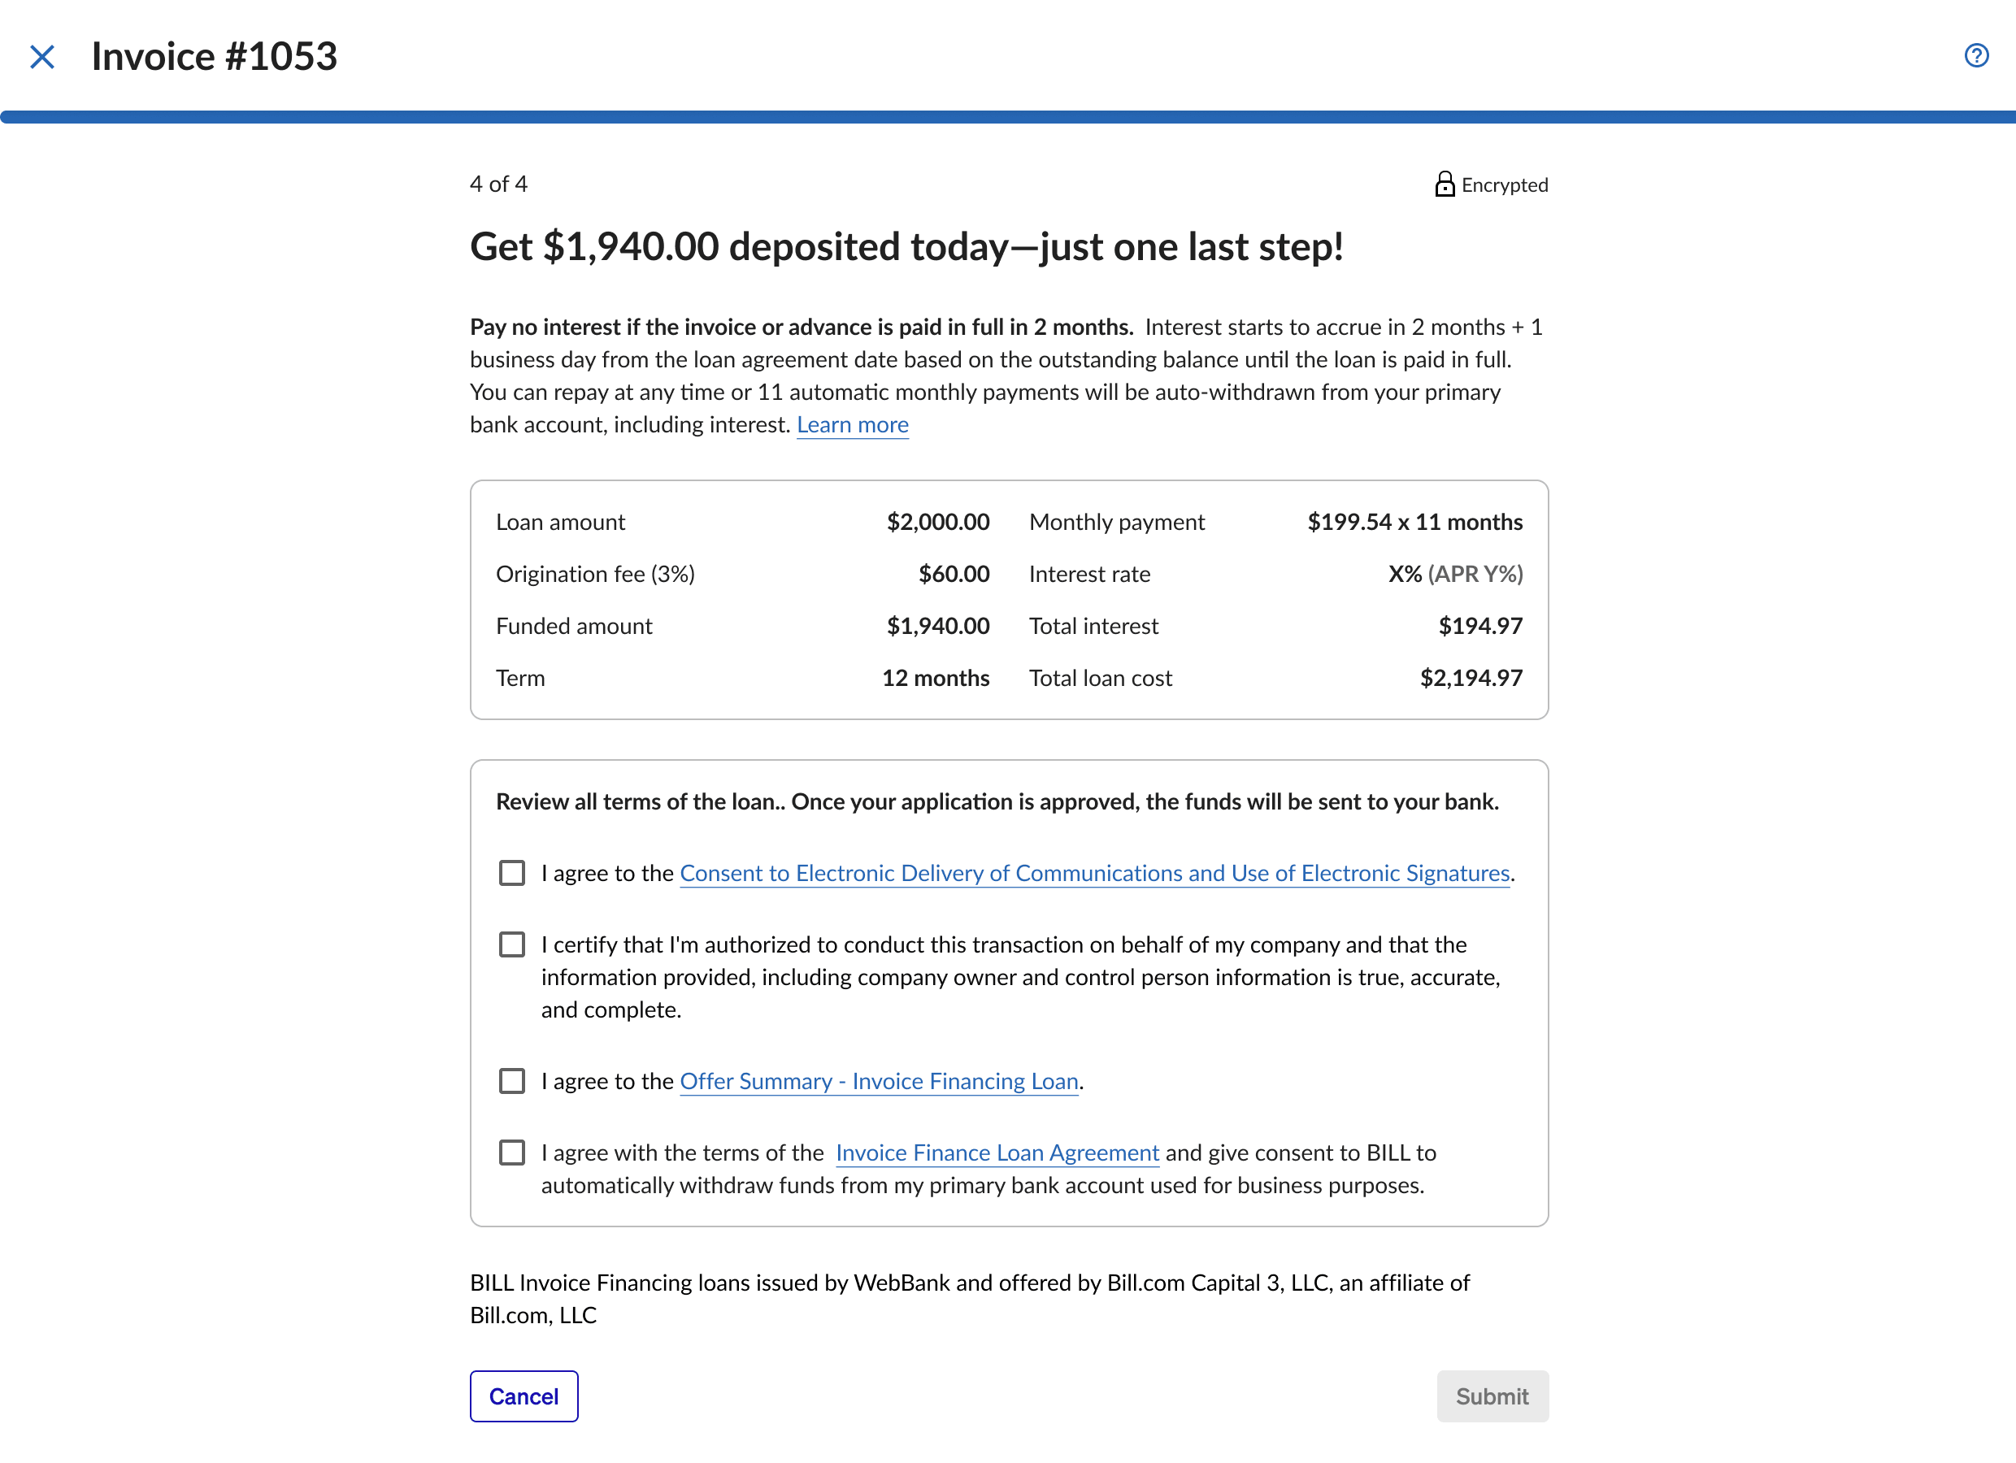Image resolution: width=2016 pixels, height=1463 pixels.
Task: Click the $1,940.00 funded amount value
Action: 938,626
